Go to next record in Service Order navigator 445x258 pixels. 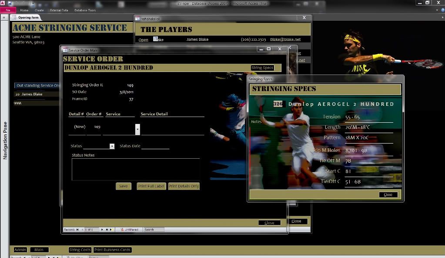click(102, 230)
